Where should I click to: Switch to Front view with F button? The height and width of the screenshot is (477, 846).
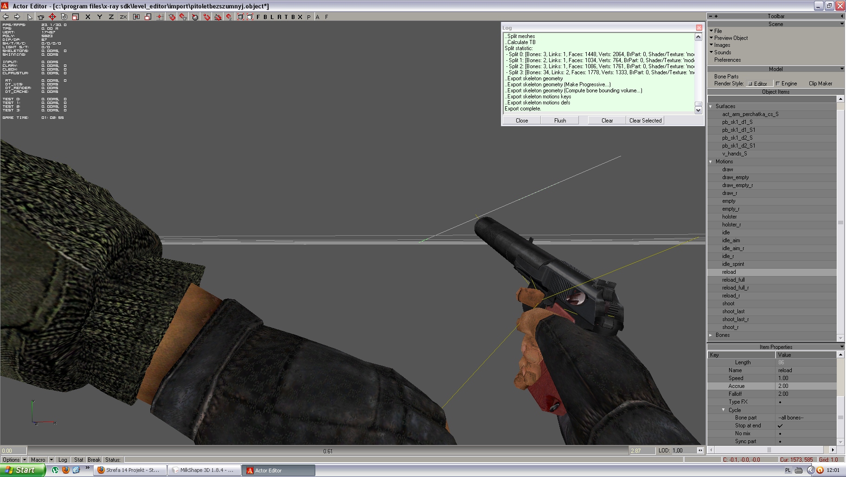click(258, 17)
